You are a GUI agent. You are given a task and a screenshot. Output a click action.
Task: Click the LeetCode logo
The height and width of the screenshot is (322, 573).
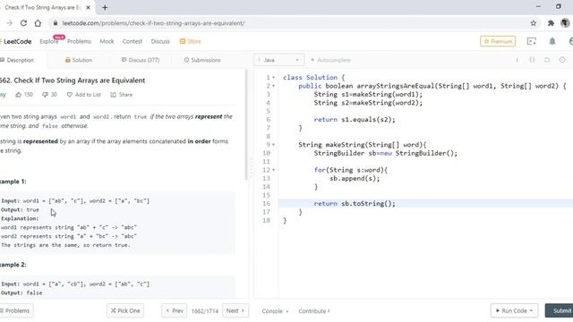click(16, 41)
